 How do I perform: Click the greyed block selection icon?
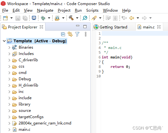115,18
